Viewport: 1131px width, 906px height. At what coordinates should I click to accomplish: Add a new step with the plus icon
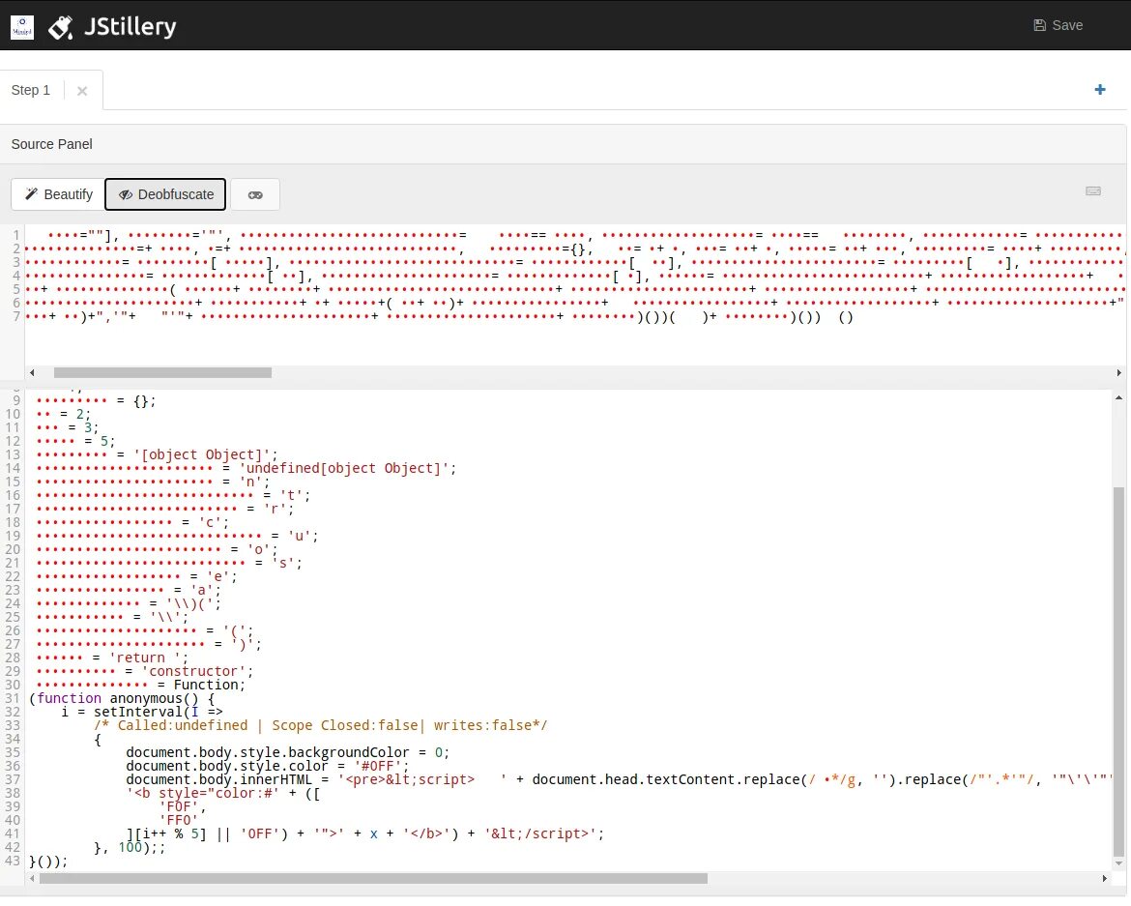[x=1100, y=90]
